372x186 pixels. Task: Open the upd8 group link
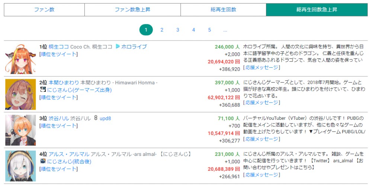(105, 118)
